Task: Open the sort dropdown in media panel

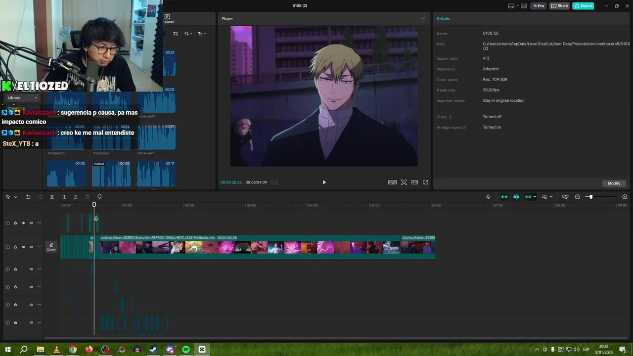Action: pos(188,34)
